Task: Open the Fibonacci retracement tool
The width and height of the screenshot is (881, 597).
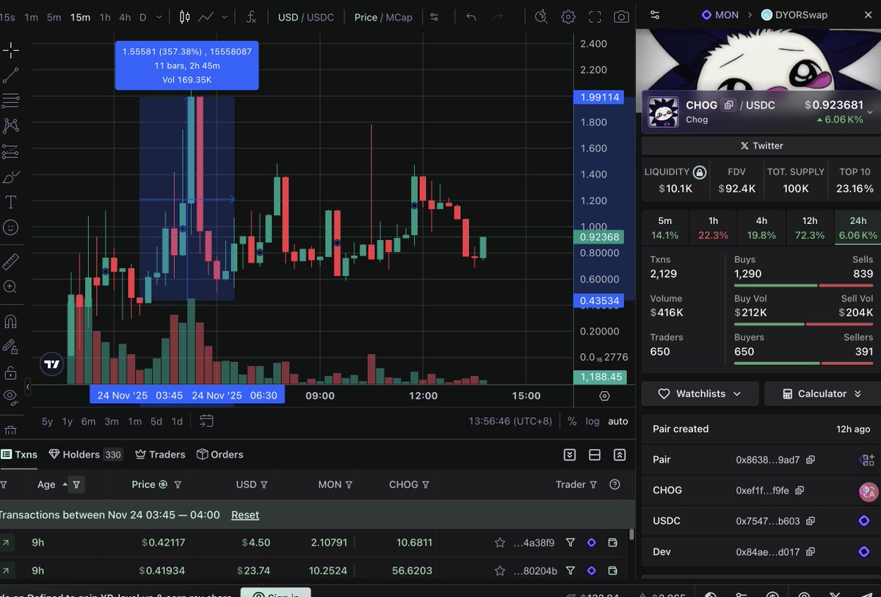Action: point(10,101)
